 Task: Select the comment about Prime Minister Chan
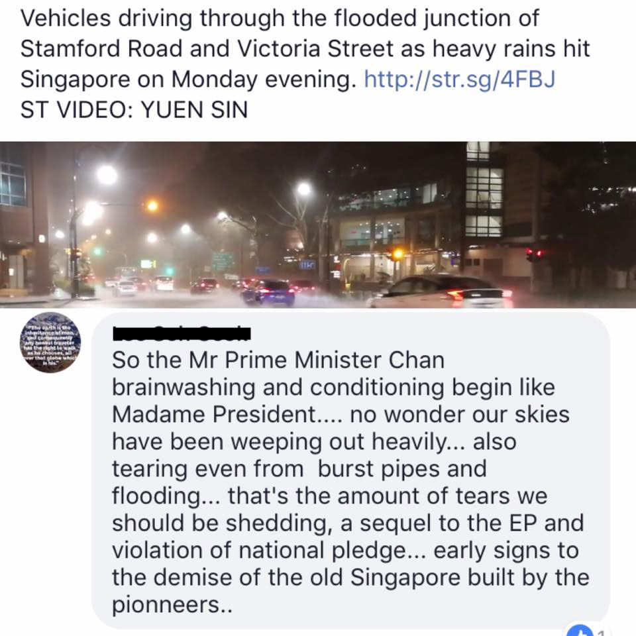[350, 471]
